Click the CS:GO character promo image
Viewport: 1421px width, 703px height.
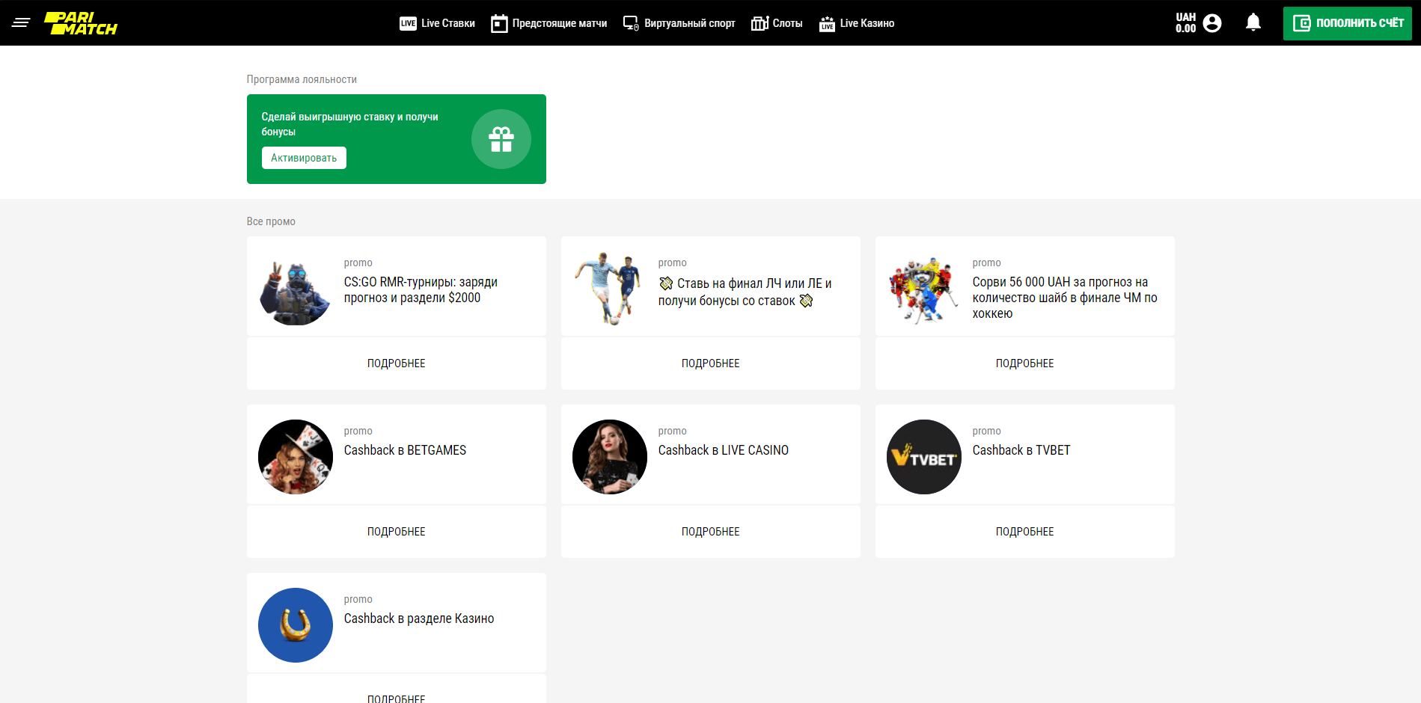point(295,289)
